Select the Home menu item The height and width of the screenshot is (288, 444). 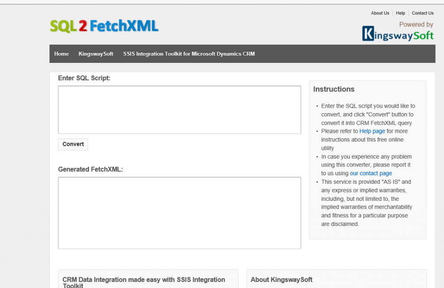pyautogui.click(x=61, y=54)
